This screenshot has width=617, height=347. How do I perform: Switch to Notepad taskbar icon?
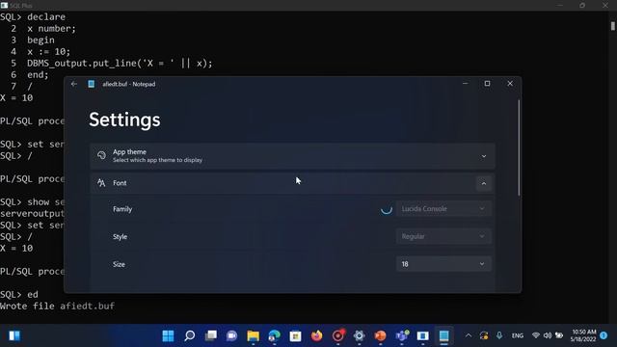coord(443,335)
